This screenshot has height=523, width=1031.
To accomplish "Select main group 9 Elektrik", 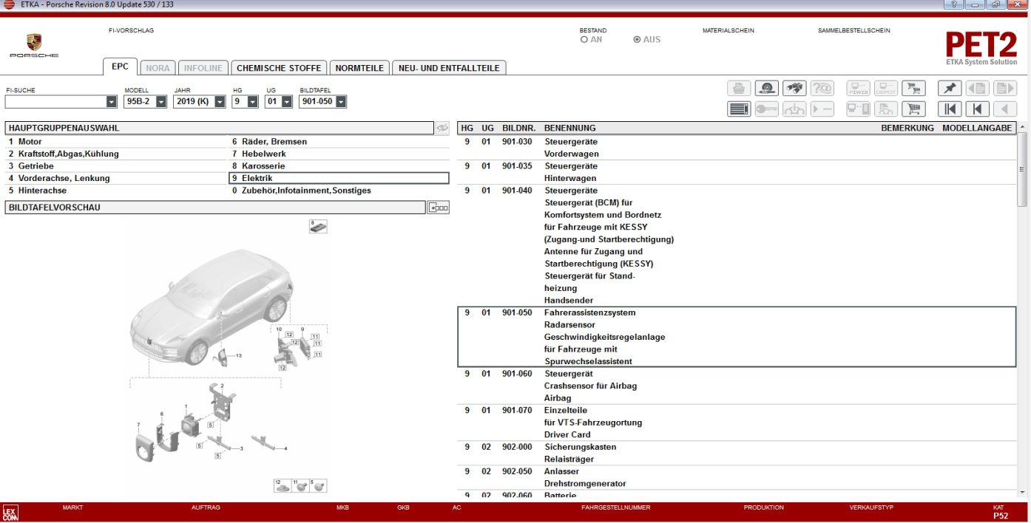I will pyautogui.click(x=257, y=177).
